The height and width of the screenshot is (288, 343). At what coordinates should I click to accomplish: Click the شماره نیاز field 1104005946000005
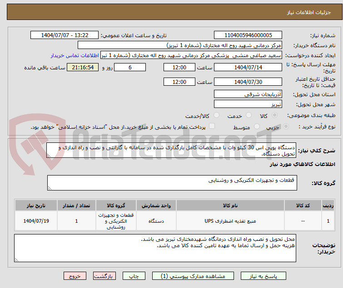click(x=248, y=35)
